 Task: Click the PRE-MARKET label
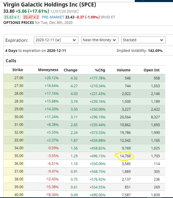pos(53,17)
